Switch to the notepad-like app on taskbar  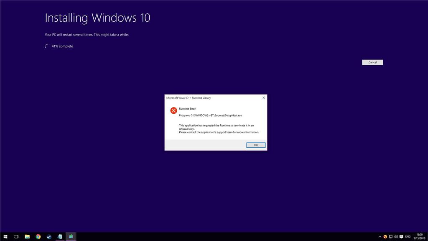coord(60,237)
